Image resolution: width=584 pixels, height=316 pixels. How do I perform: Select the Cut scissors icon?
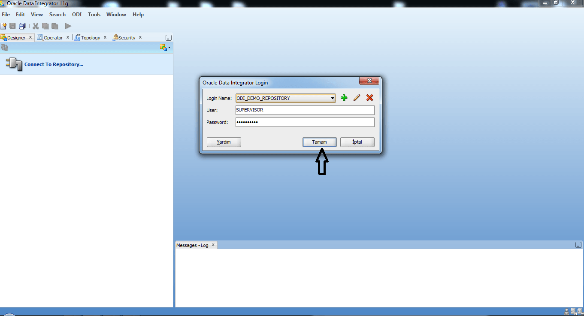coord(35,26)
